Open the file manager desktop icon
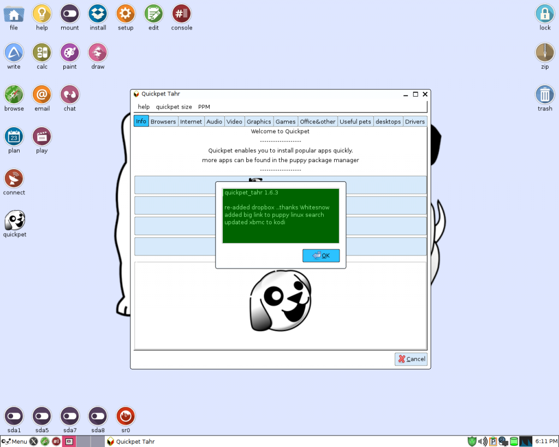This screenshot has height=447, width=559. [14, 14]
